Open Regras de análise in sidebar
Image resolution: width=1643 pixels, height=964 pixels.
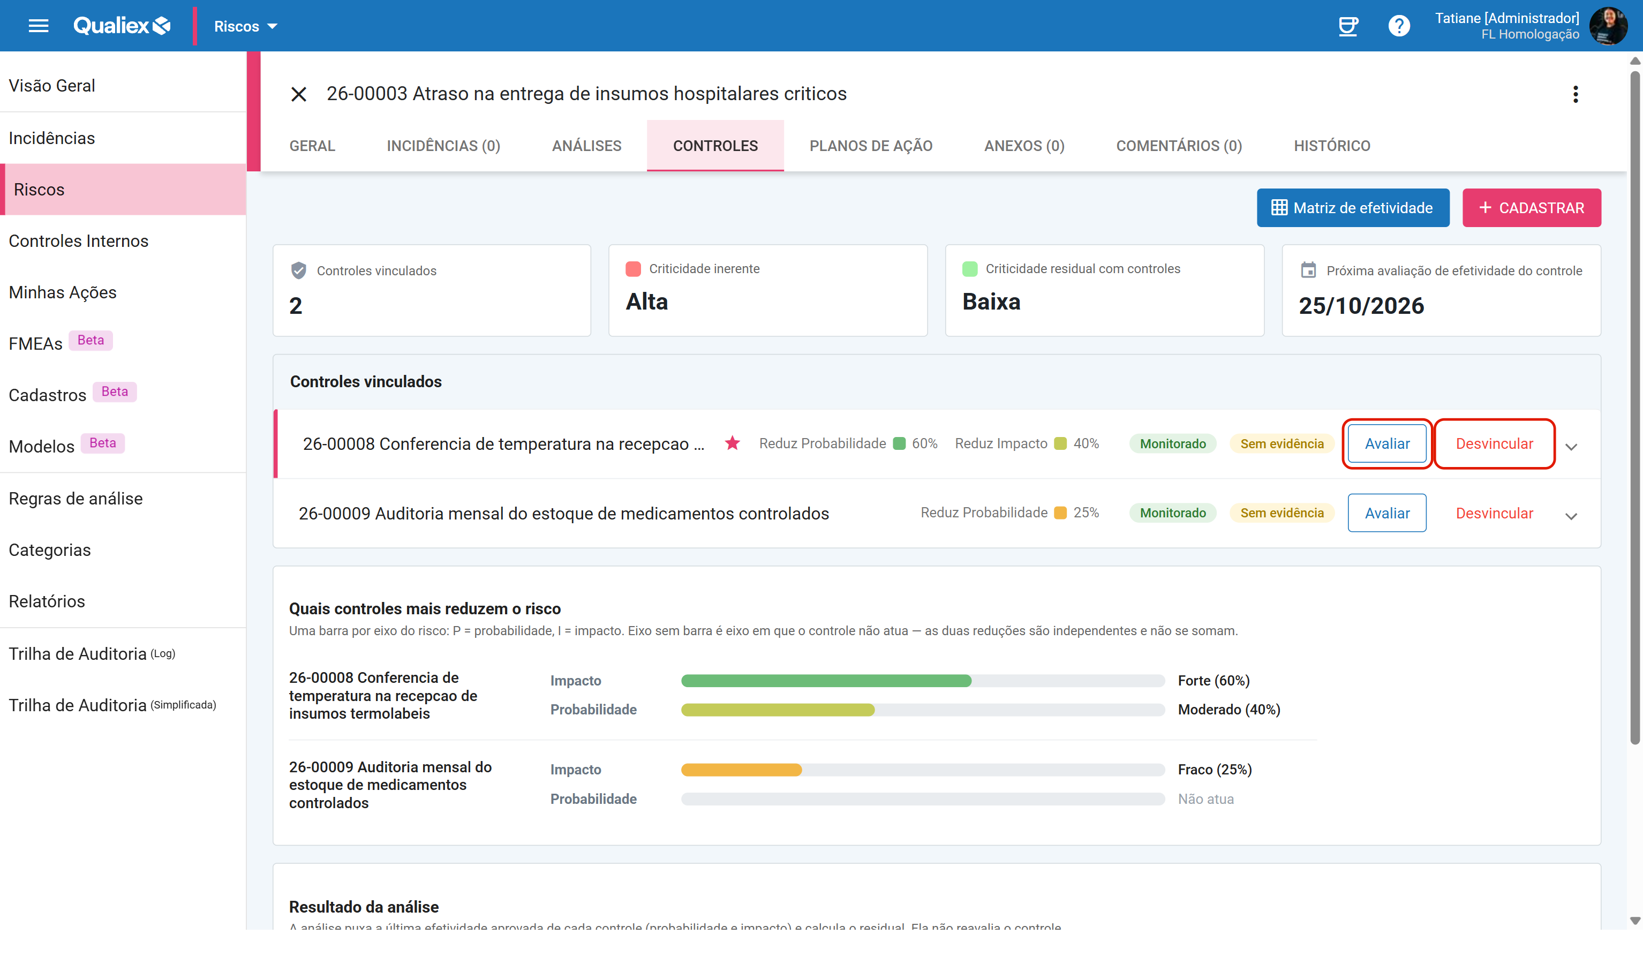coord(123,498)
